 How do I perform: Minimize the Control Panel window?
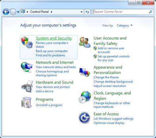point(132,3)
